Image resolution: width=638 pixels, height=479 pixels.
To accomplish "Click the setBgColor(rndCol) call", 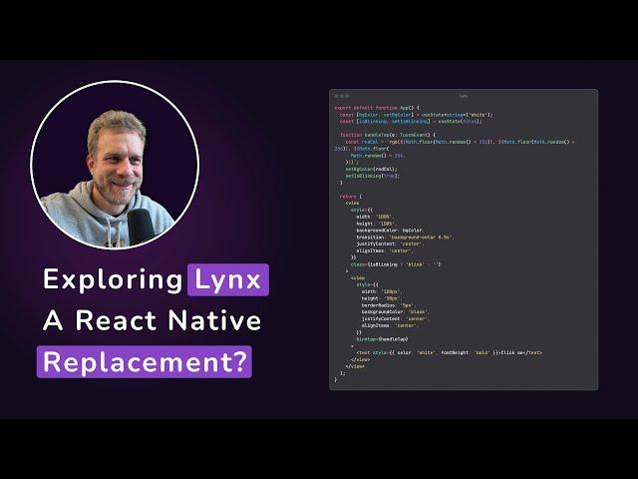I will pyautogui.click(x=371, y=169).
